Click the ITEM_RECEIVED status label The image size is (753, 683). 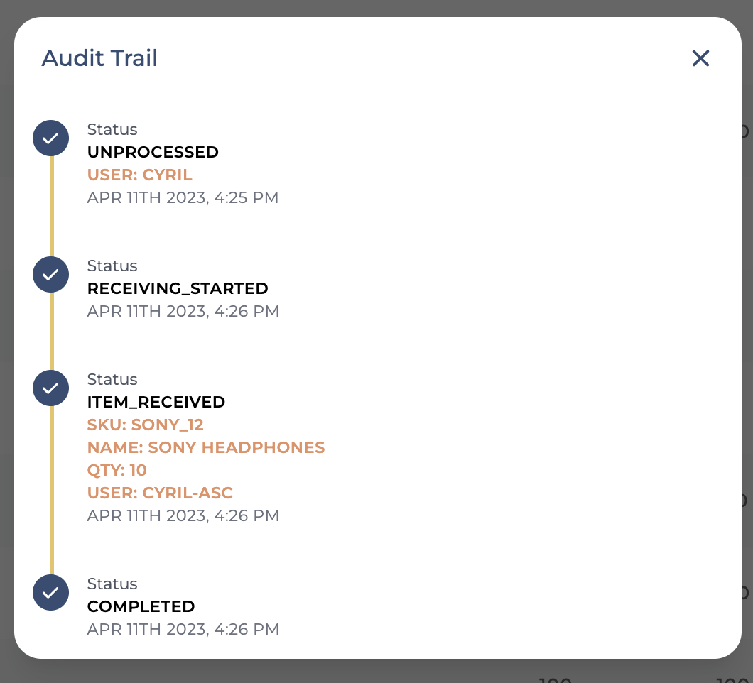156,402
